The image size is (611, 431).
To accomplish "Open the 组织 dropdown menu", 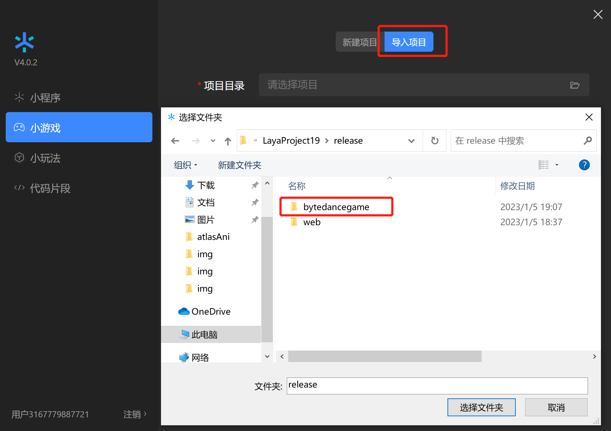I will (185, 165).
